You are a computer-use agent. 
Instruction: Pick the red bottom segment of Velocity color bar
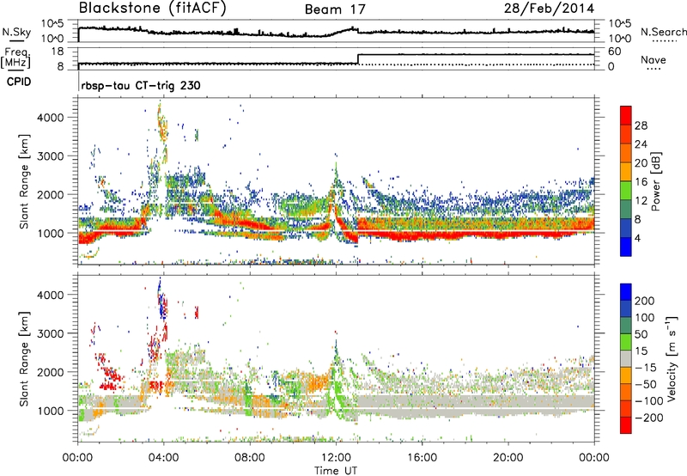pyautogui.click(x=626, y=425)
